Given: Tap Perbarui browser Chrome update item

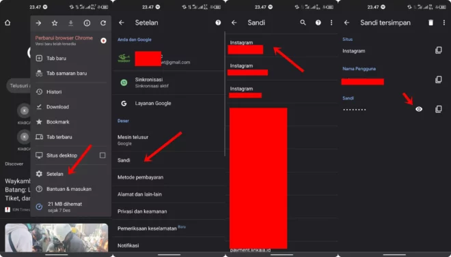Looking at the screenshot, I should point(71,41).
